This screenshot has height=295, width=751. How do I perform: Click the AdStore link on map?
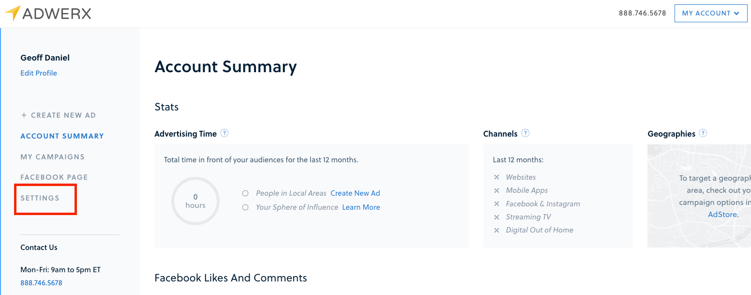coord(722,214)
